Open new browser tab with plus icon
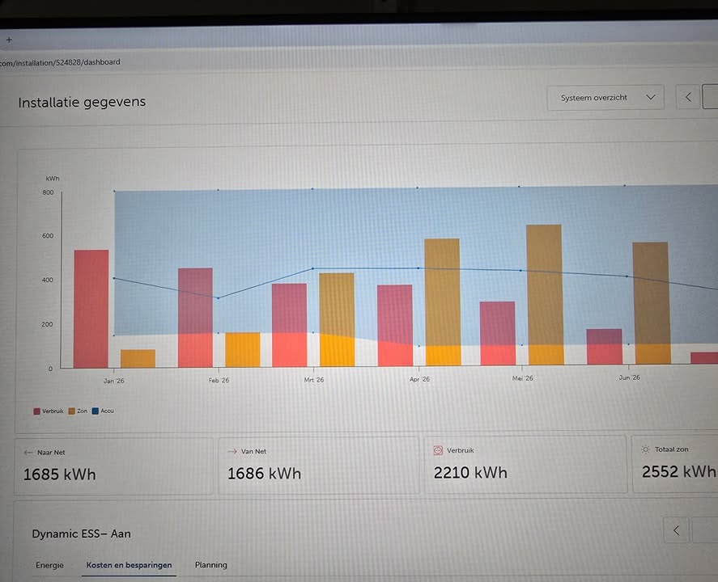 point(9,40)
